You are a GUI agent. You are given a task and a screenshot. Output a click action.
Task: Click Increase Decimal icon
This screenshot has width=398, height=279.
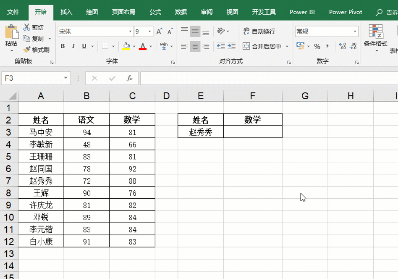pyautogui.click(x=342, y=46)
